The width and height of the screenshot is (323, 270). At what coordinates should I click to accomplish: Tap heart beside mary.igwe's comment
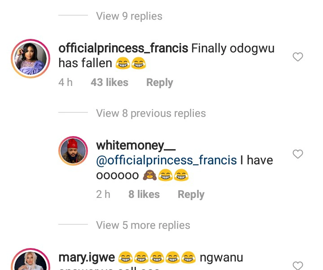click(298, 265)
